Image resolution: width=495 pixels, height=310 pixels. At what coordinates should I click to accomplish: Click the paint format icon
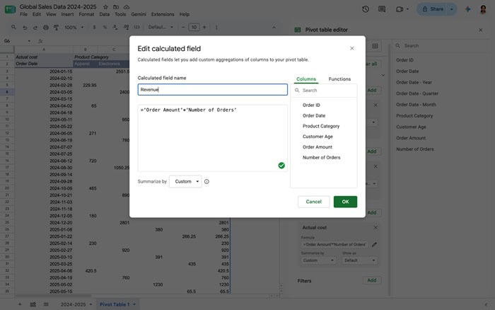click(x=56, y=28)
